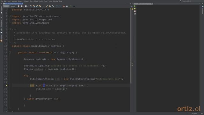Click 'String cadena = entrada.nextLine();' line
204x115 pixels.
50,69
